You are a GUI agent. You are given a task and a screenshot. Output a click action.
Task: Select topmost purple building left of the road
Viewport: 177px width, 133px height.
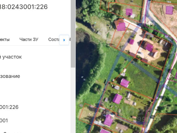(129, 12)
